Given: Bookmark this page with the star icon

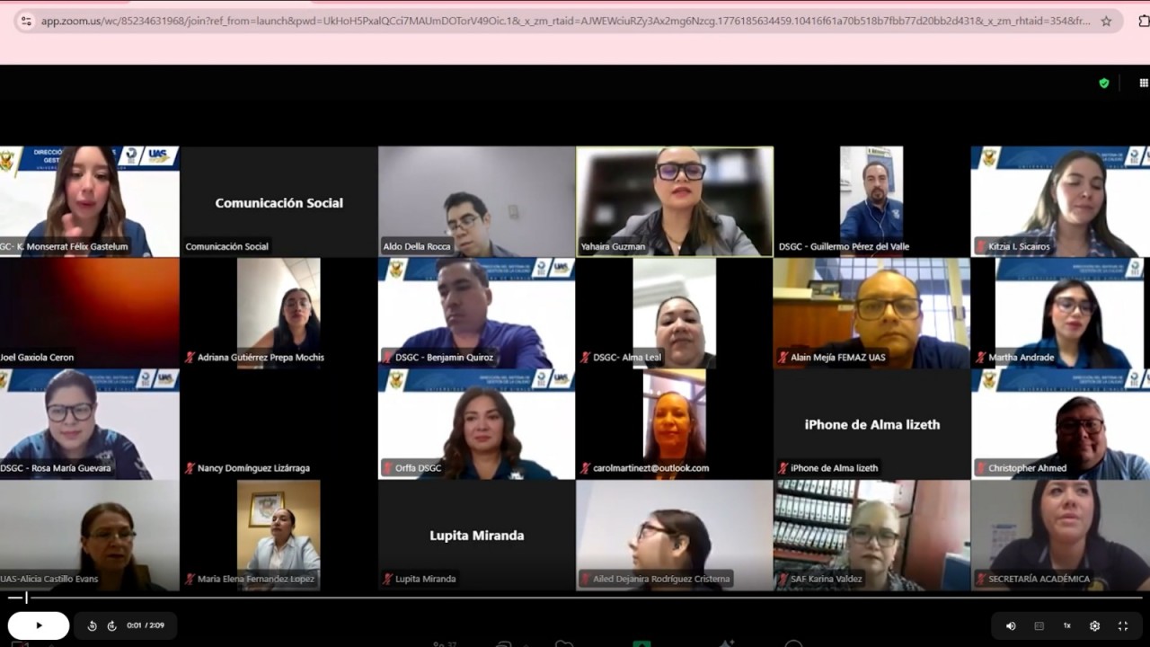Looking at the screenshot, I should (1106, 21).
